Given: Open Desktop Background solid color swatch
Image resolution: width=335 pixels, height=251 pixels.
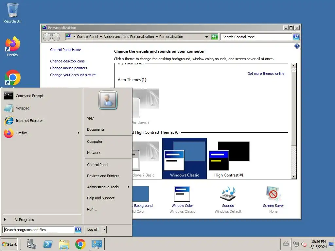Looking at the screenshot, I should coord(141,194).
